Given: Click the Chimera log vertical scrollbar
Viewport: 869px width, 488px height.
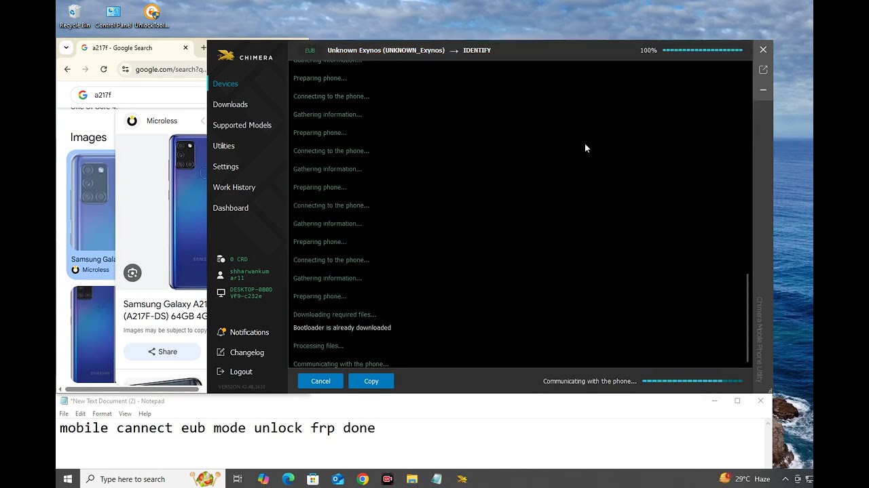Looking at the screenshot, I should (x=747, y=317).
